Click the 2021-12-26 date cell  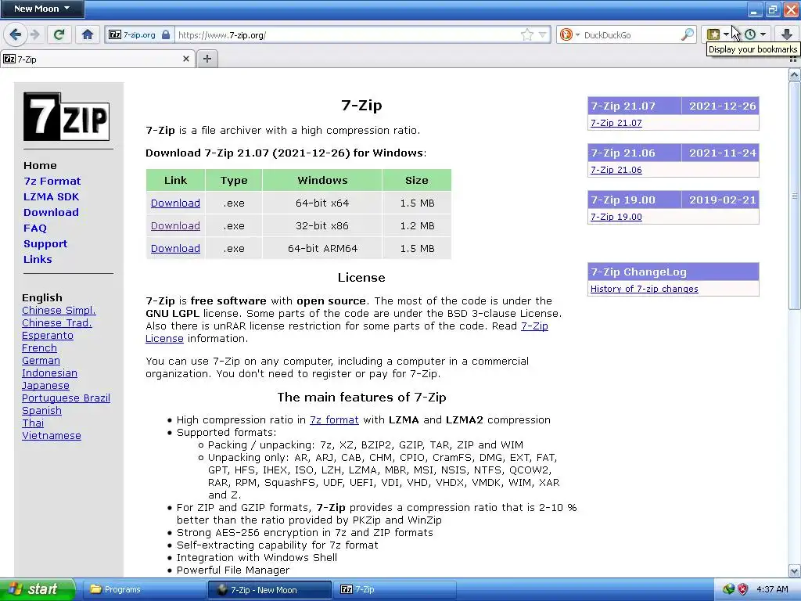tap(722, 106)
